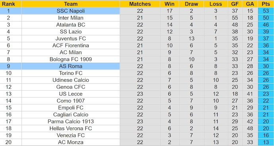274x146 pixels.
Task: Select AS Roma's 30 points cell
Action: pos(266,66)
